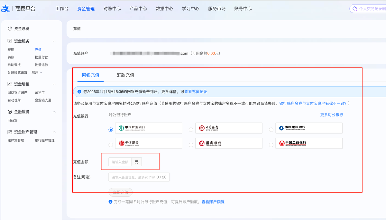
Task: Collapse the 资金账户管理 section chevron
Action: [54, 132]
